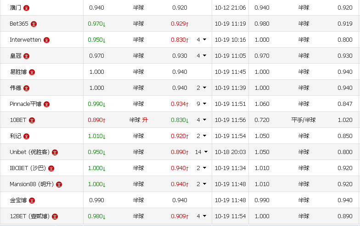The width and height of the screenshot is (360, 226).
Task: Click the Mansion88 (明升) bookmaker name
Action: (32, 184)
